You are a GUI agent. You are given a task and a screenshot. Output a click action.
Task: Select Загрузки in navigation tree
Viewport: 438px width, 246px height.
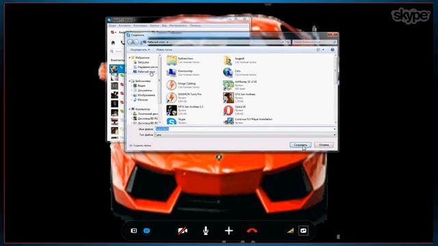(x=143, y=62)
